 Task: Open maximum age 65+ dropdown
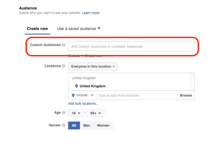click(x=96, y=113)
